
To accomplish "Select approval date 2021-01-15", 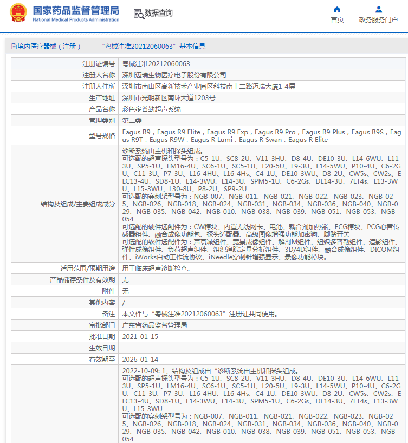I will (x=140, y=337).
